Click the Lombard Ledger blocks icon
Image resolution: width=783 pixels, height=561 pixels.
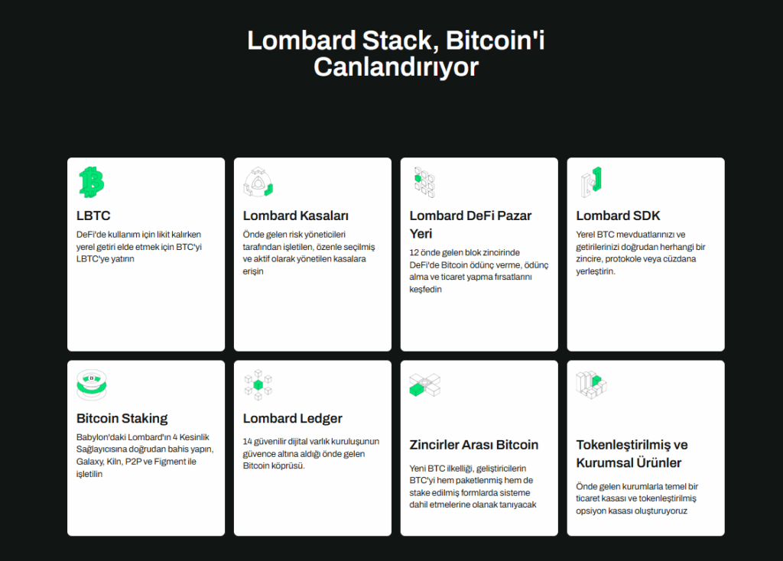258,384
